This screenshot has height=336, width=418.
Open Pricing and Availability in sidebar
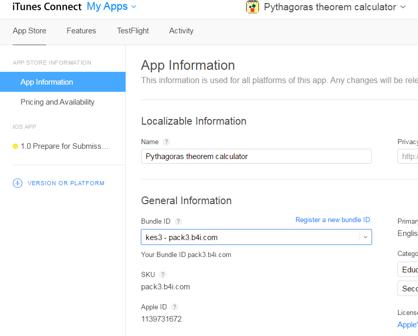[x=57, y=102]
